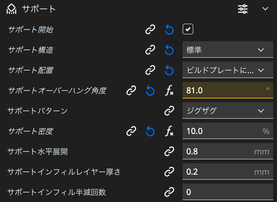Click the サポート配置 setting label

[x=30, y=70]
